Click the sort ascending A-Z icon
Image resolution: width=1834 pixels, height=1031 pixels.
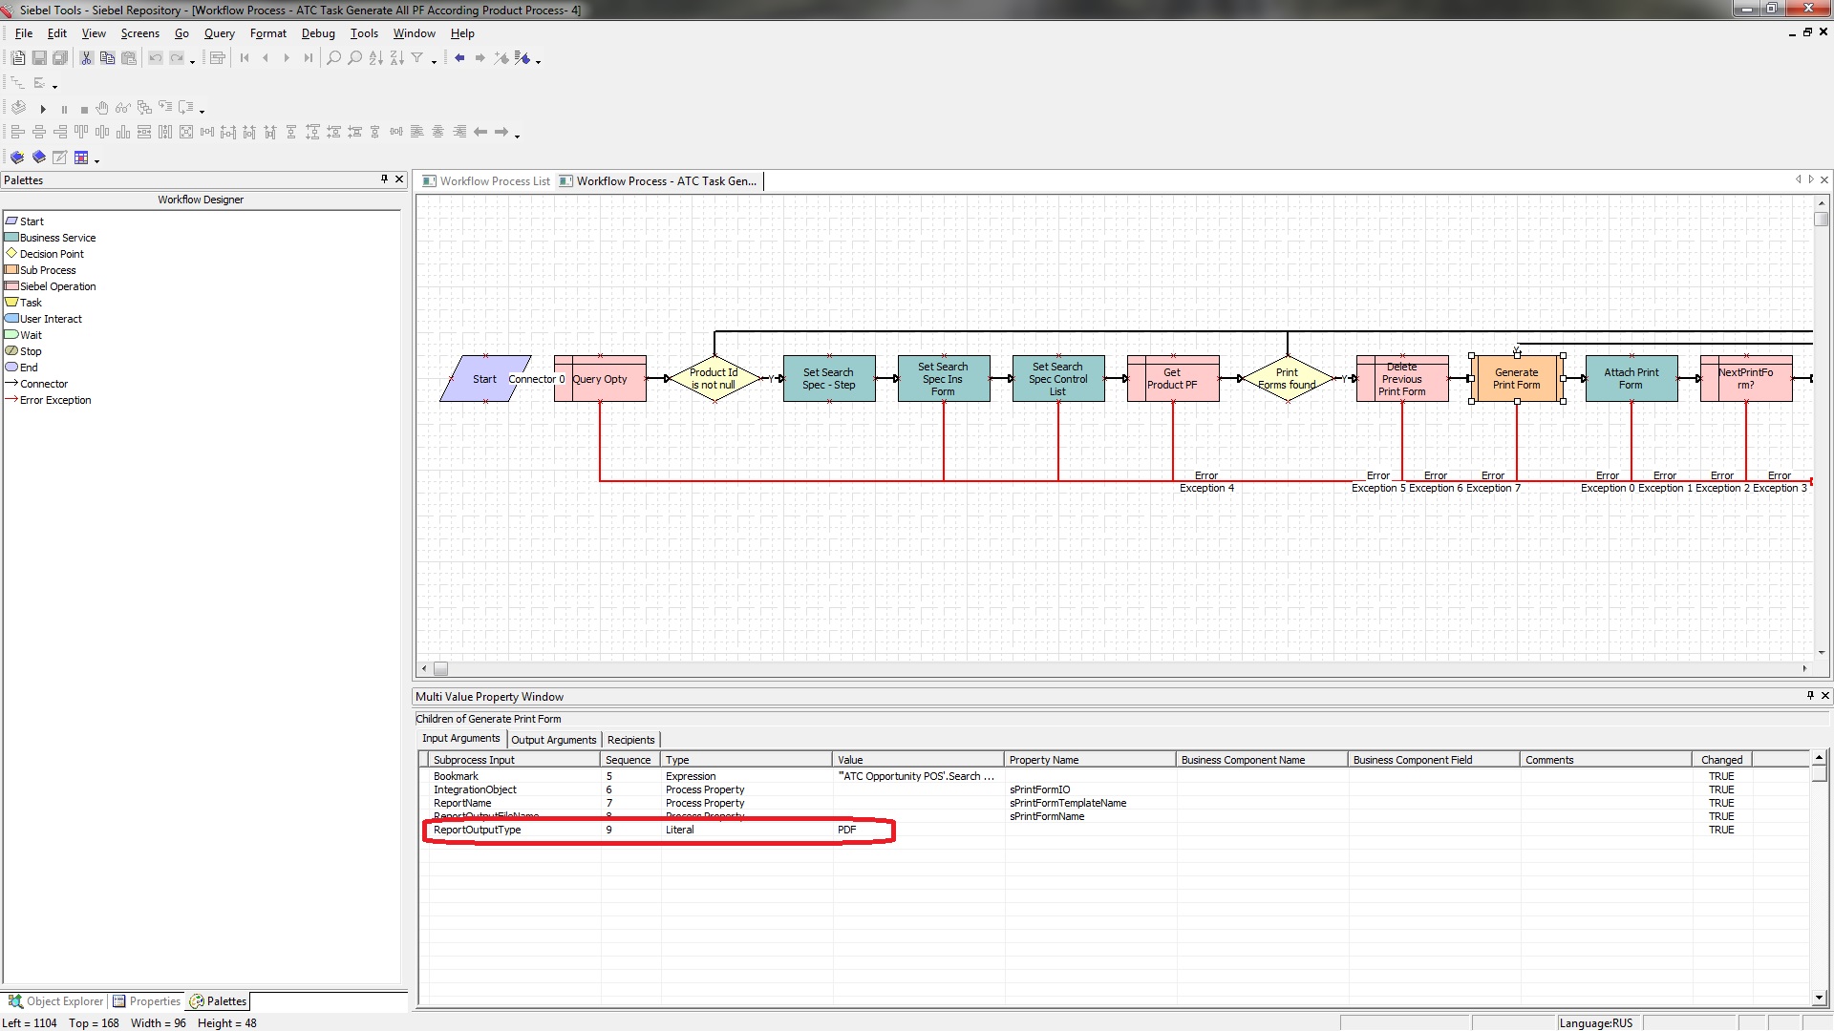click(x=375, y=58)
